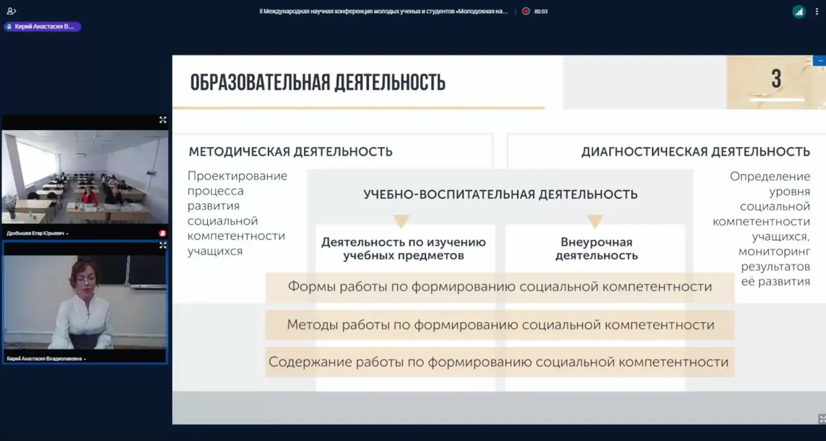
Task: Click the red recording indicator
Action: pos(526,11)
